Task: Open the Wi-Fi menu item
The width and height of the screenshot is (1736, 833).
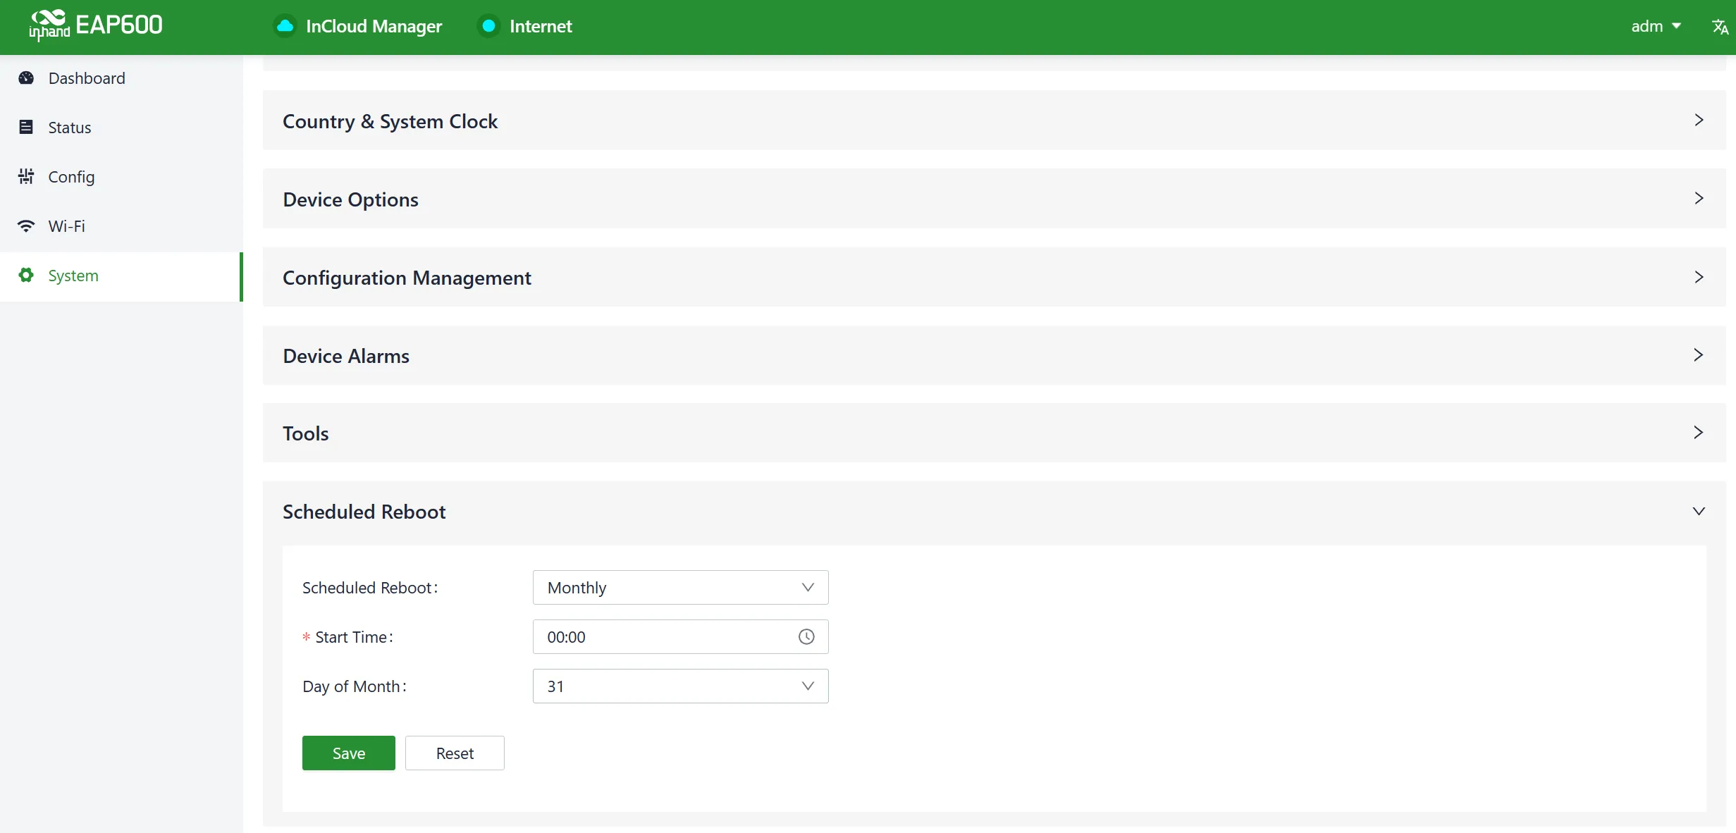Action: pyautogui.click(x=121, y=226)
